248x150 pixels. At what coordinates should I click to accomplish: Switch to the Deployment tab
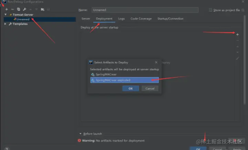104,18
